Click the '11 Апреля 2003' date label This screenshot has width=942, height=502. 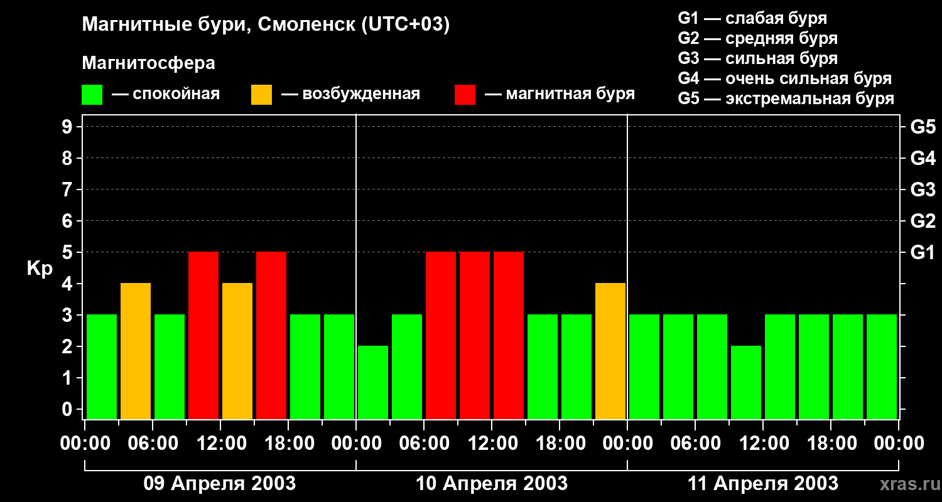[x=763, y=484]
